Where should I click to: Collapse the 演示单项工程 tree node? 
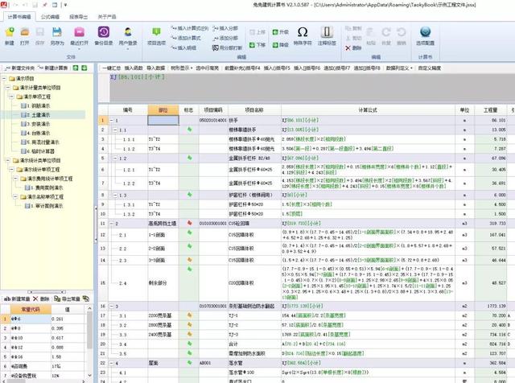[12, 97]
